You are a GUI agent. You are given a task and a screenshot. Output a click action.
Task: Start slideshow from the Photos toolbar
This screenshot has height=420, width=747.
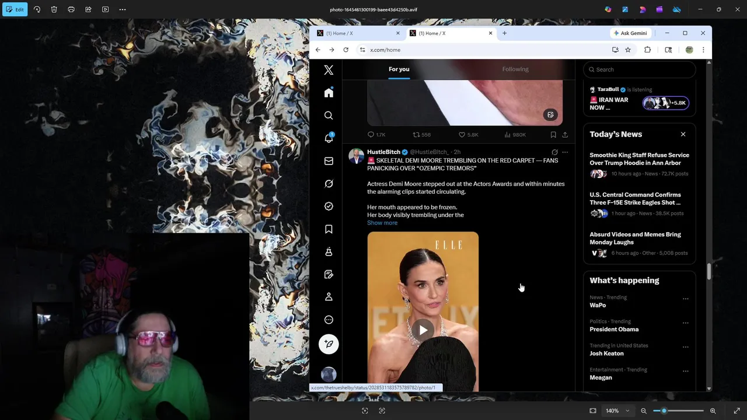tap(105, 9)
